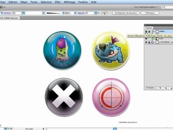Click the Rectangle status bar label
173x130 pixels.
[29, 129]
